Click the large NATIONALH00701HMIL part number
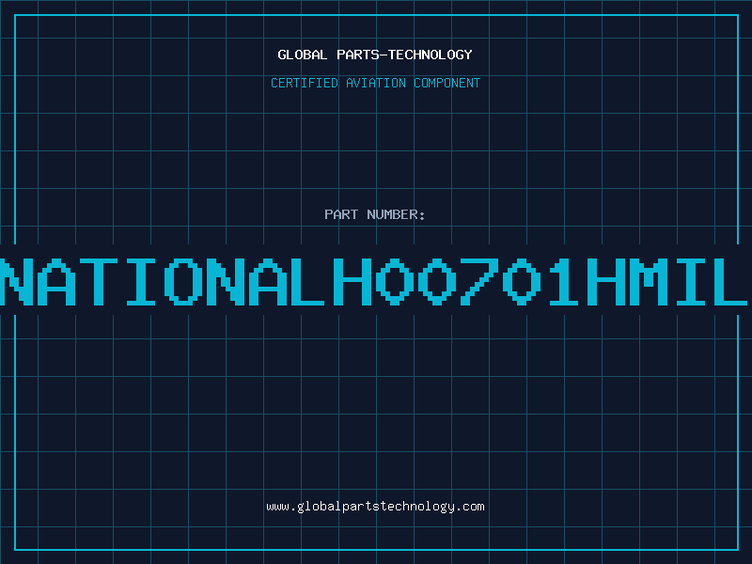Viewport: 752px width, 564px height. pos(374,282)
